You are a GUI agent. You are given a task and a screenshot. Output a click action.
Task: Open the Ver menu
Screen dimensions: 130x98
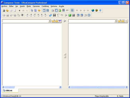pyautogui.click(x=17, y=6)
